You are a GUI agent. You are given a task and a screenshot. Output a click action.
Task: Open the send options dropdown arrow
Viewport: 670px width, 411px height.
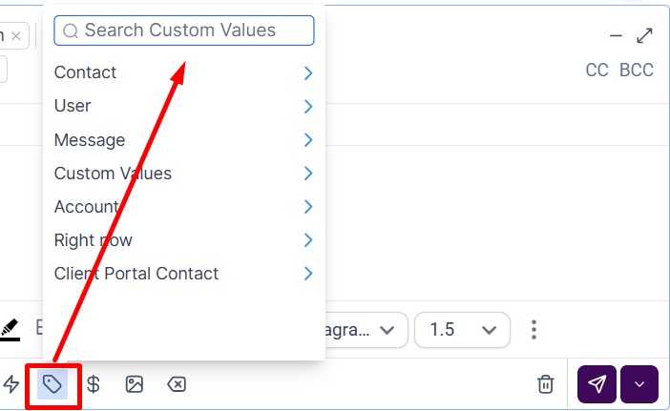coord(639,384)
